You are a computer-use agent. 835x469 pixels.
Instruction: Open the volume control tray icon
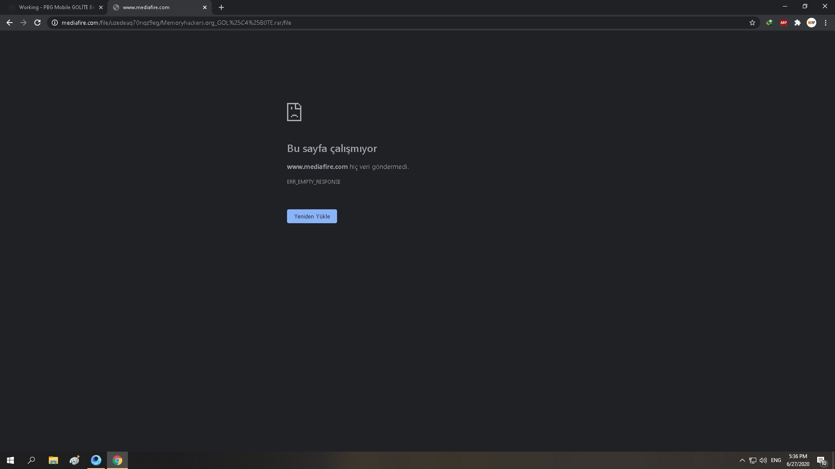[x=763, y=460]
